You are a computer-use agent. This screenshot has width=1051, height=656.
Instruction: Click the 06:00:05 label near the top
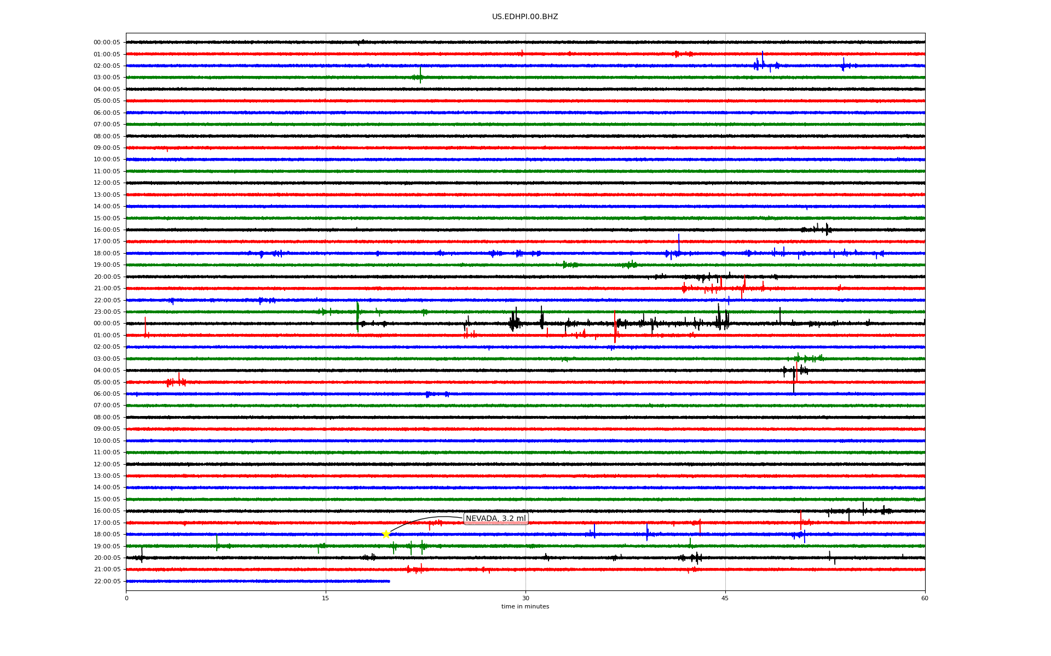pyautogui.click(x=107, y=113)
